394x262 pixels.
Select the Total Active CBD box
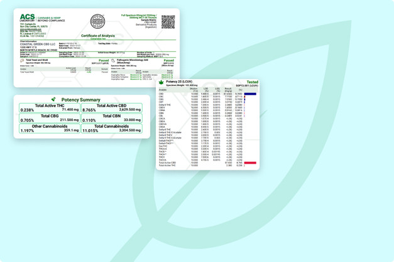point(112,108)
